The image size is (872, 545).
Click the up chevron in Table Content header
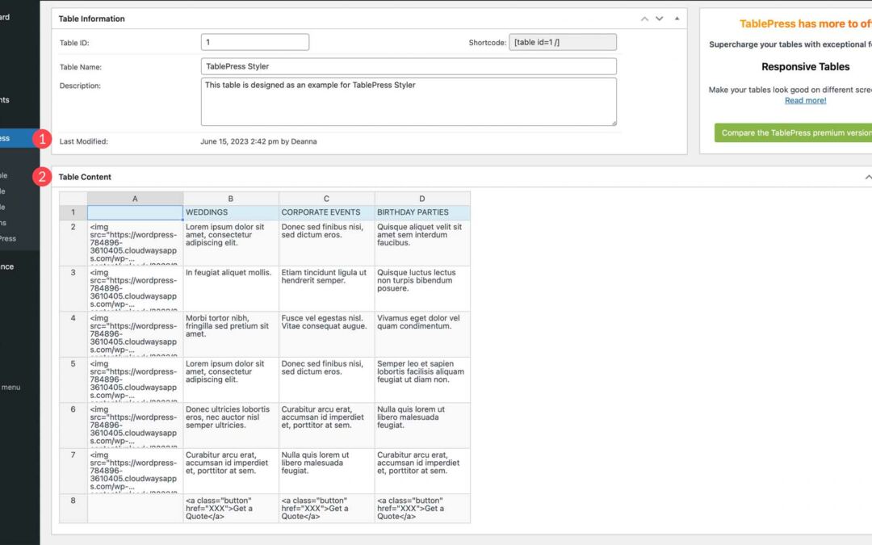click(x=867, y=177)
